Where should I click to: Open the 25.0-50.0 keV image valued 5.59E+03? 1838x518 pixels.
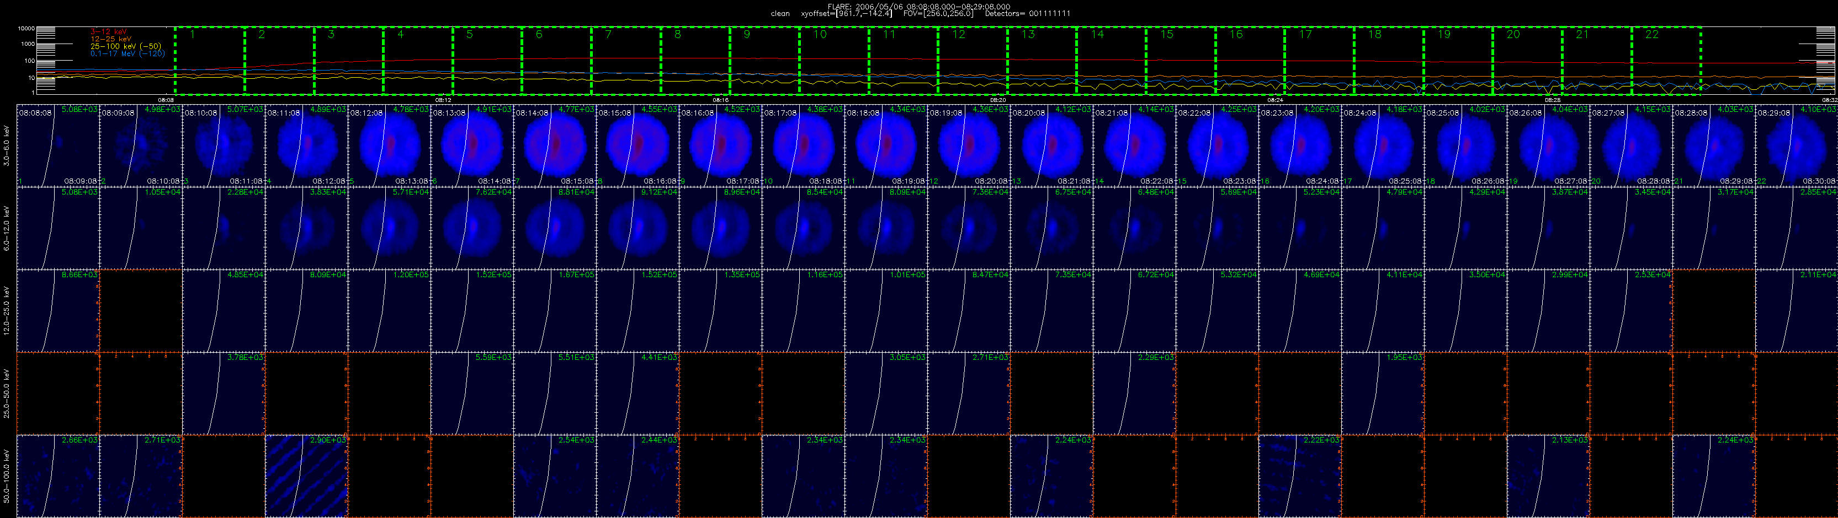[472, 393]
